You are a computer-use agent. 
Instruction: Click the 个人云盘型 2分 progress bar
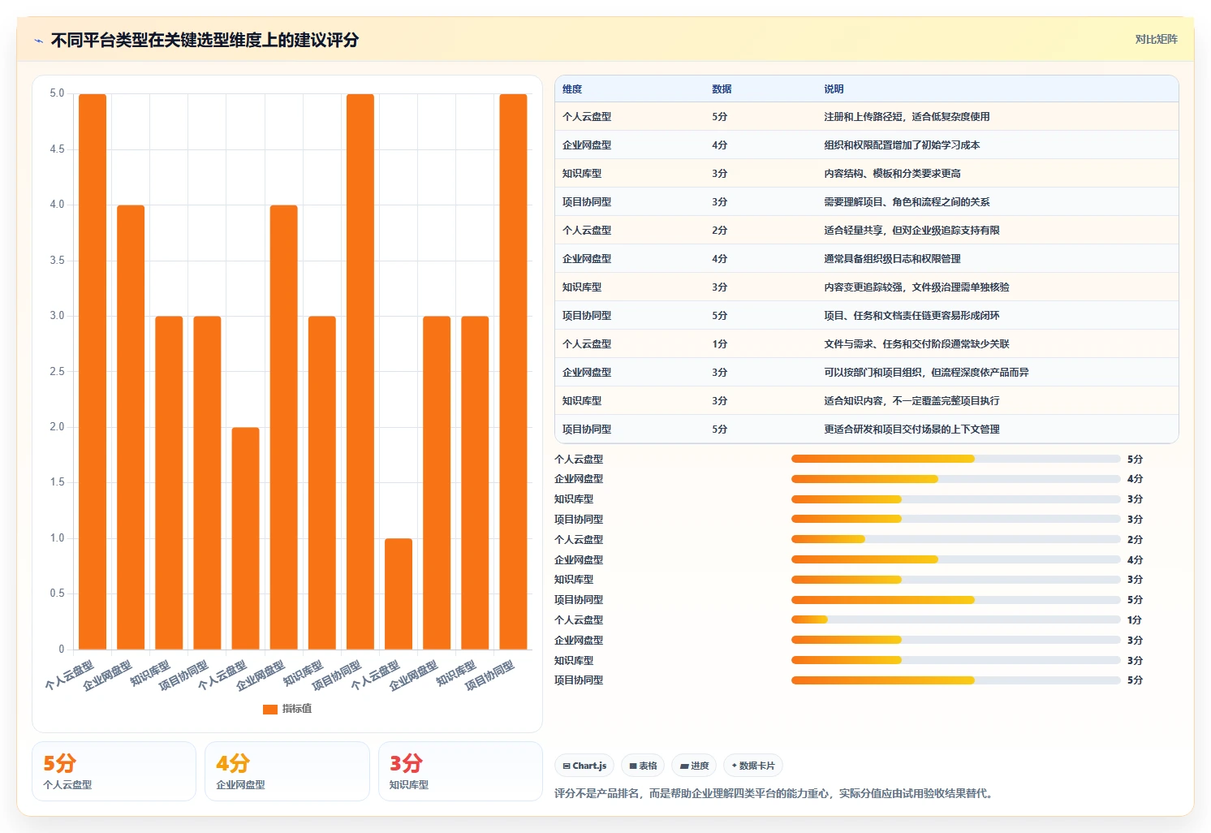[x=955, y=540]
